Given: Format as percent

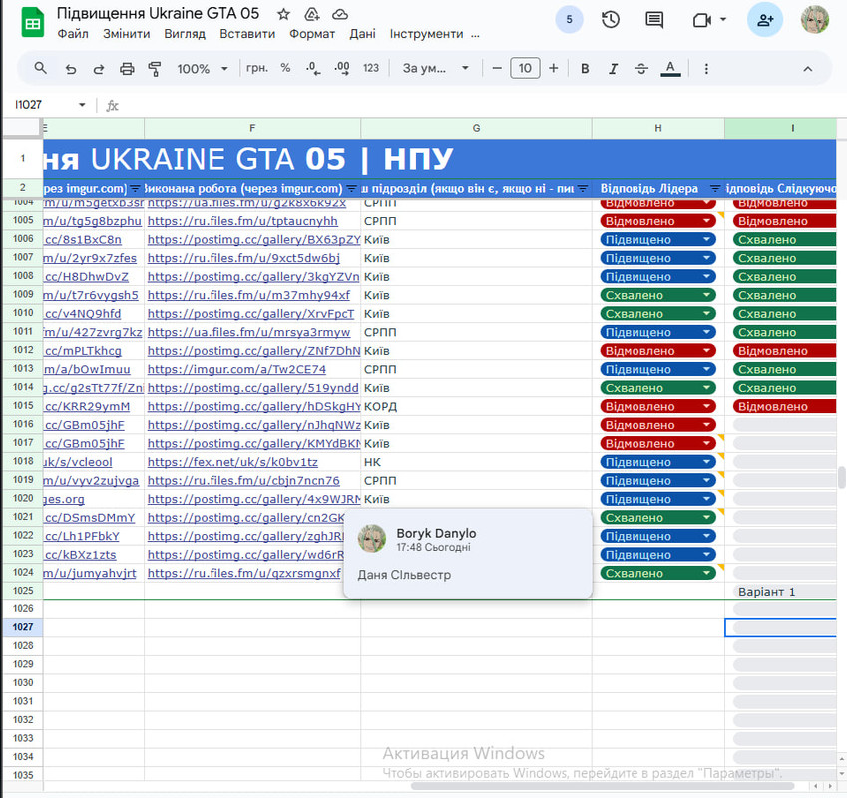Looking at the screenshot, I should tap(285, 68).
